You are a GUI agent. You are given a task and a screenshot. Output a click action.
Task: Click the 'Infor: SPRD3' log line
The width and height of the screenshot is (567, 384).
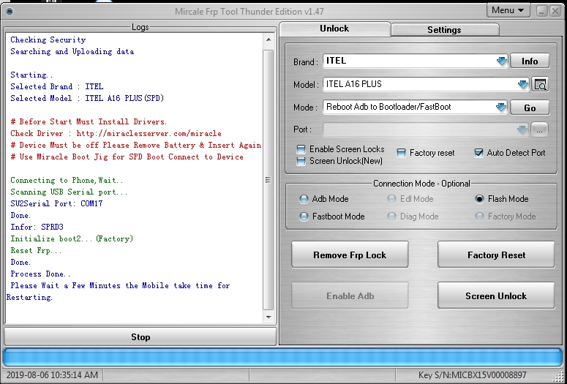(37, 227)
